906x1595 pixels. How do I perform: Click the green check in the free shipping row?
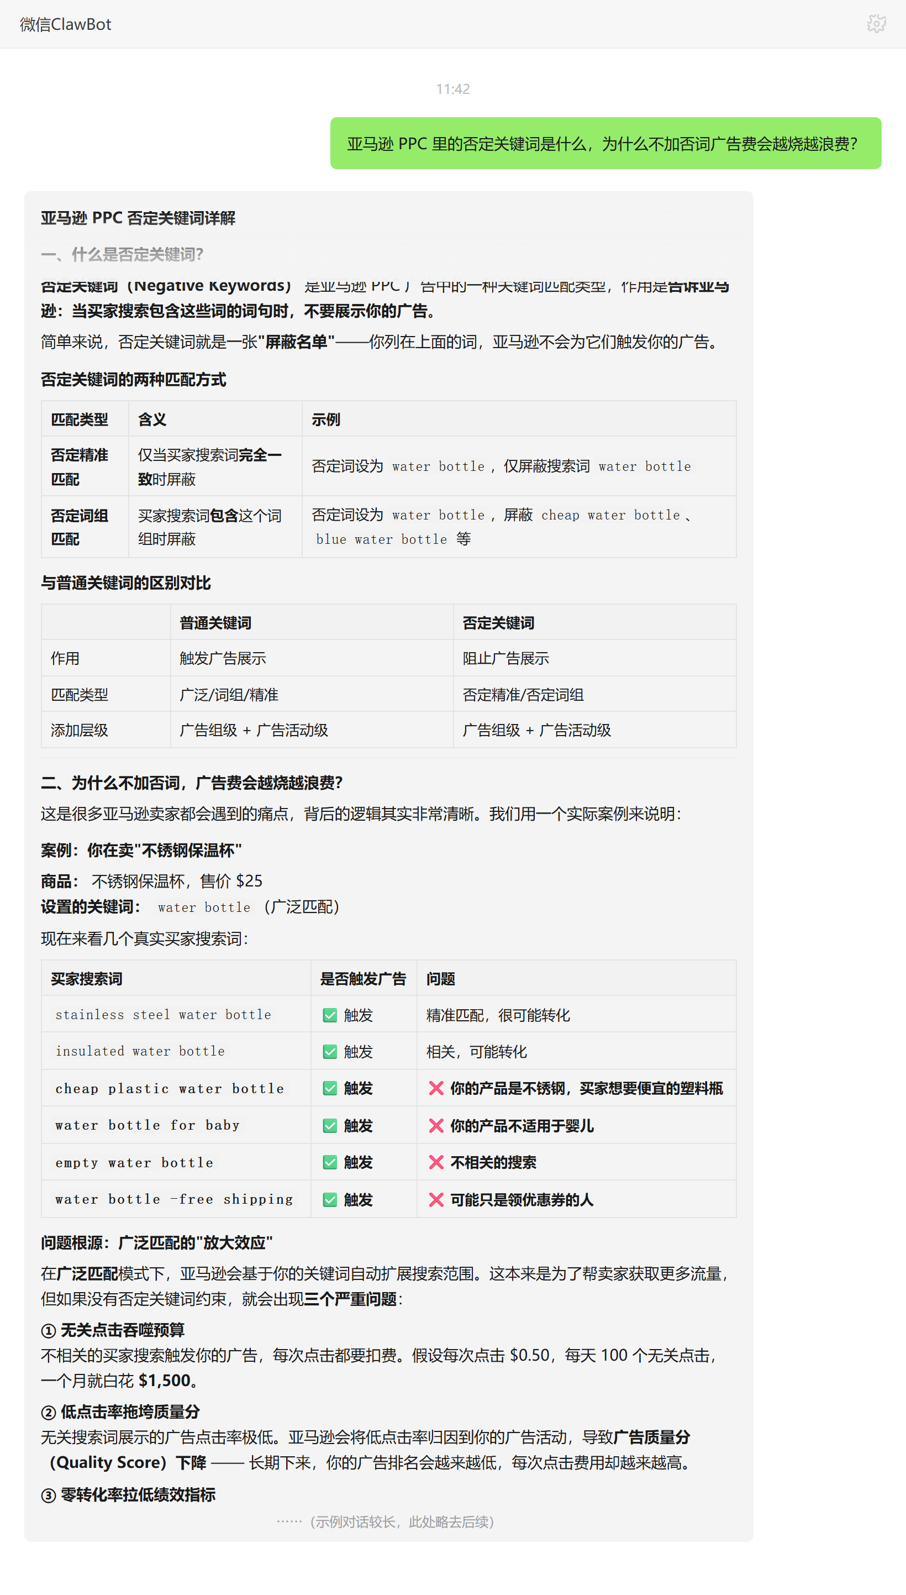(330, 1199)
